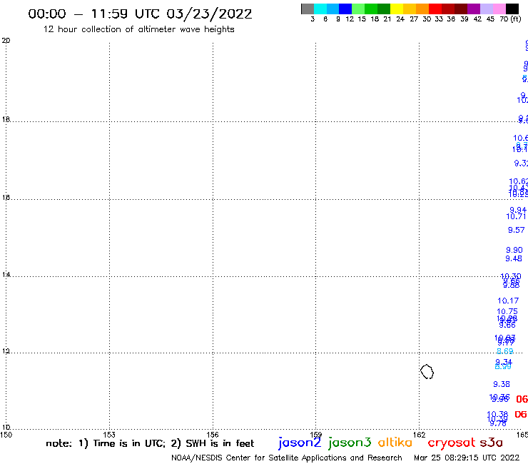
Task: Click the 10 latitude axis label
Action: (x=6, y=428)
